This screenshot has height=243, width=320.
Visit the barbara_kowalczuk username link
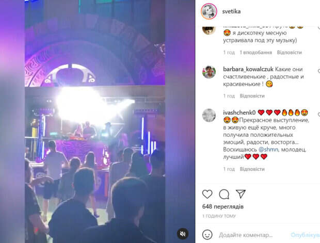point(248,69)
